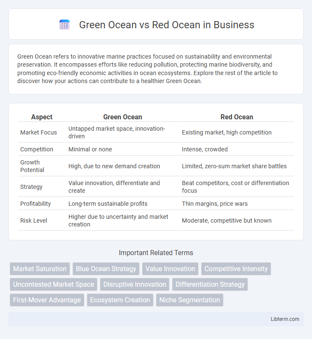Click the Red Ocean column header
The image size is (312, 339).
click(x=237, y=117)
